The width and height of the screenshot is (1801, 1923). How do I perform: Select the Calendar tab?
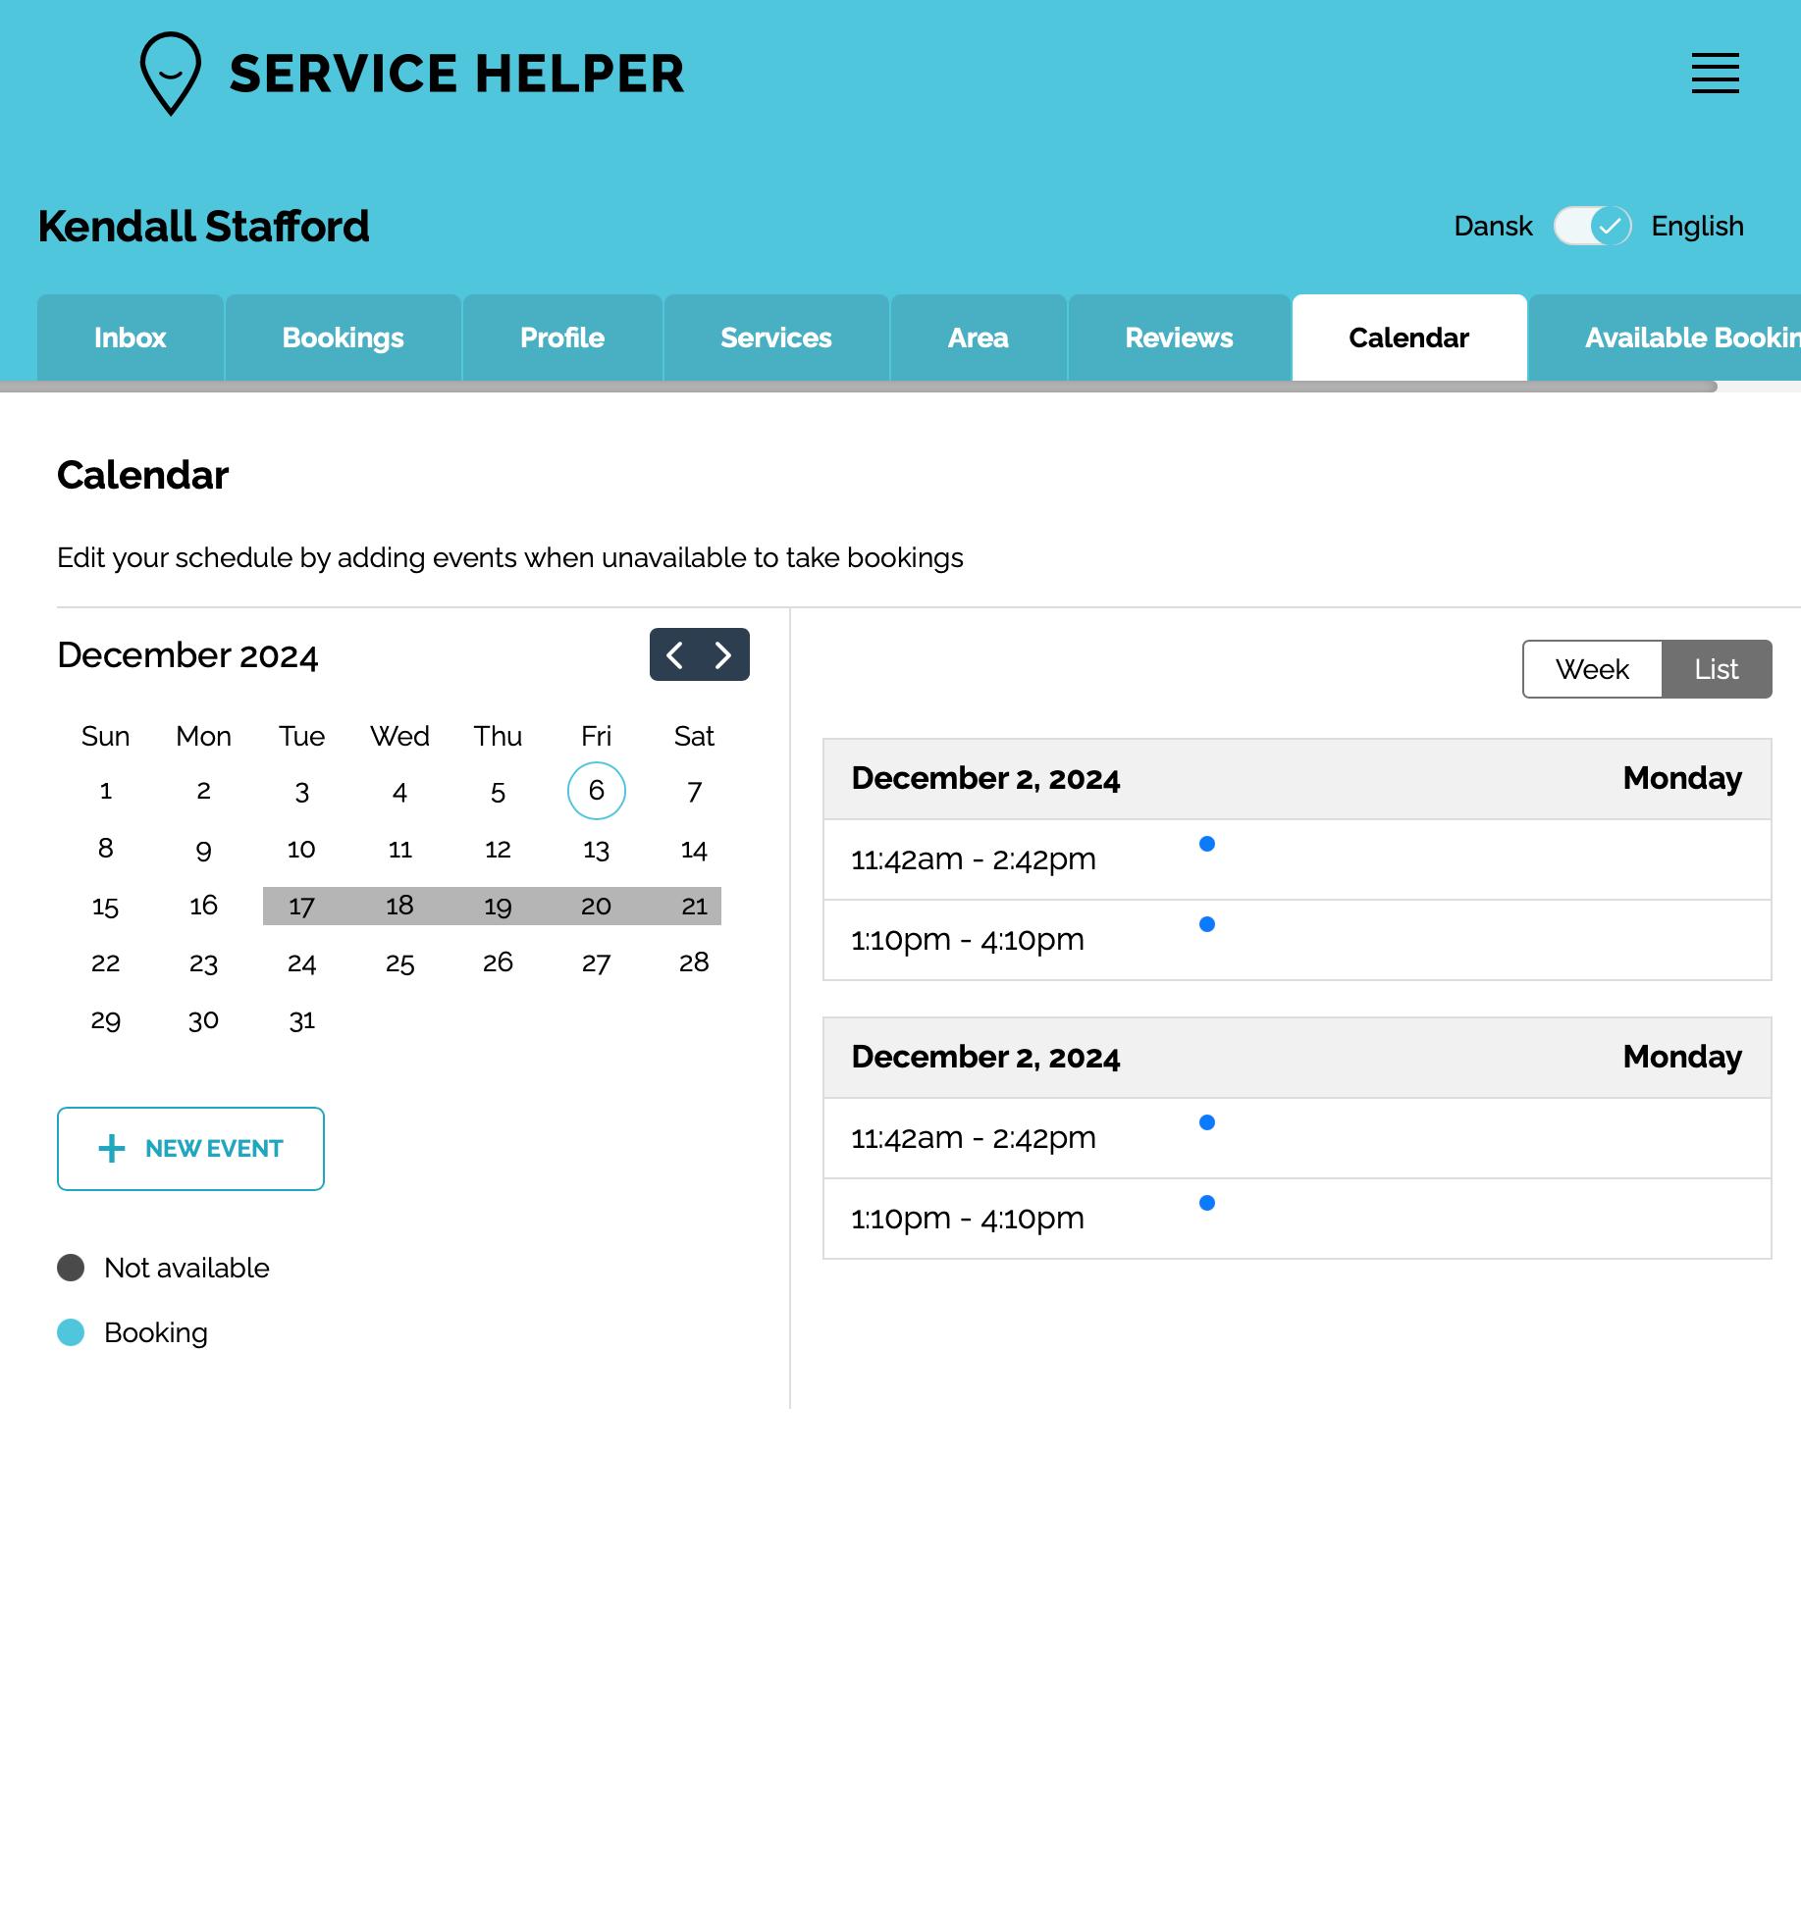click(1409, 338)
